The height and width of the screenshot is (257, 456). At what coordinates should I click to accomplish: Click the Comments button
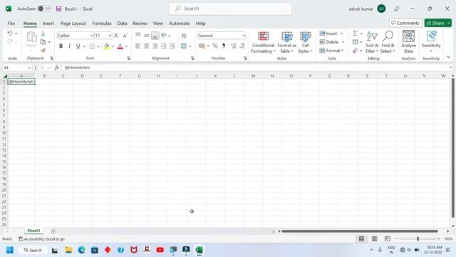point(405,23)
